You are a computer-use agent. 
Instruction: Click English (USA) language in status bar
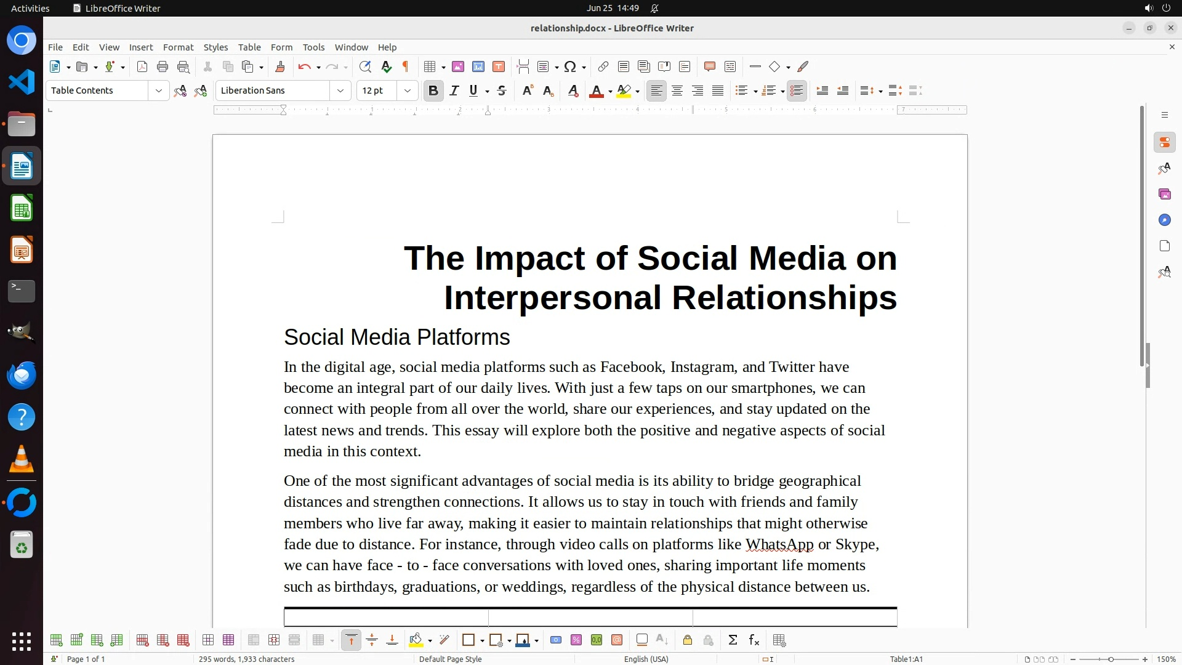(x=646, y=659)
